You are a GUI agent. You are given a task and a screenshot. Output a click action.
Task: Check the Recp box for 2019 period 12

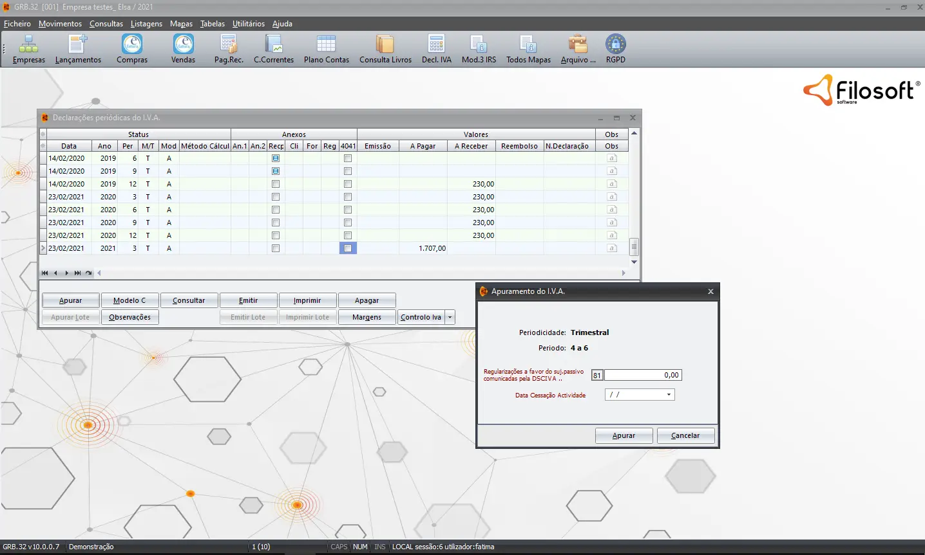coord(276,184)
